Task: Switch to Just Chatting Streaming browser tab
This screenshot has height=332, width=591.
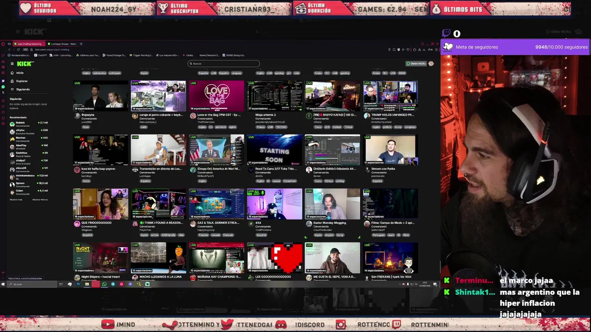Action: [x=29, y=44]
